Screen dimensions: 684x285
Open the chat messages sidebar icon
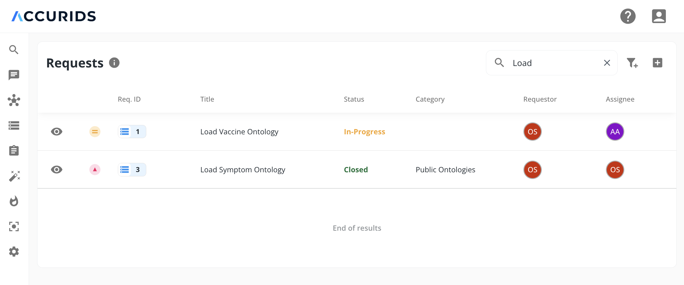(x=14, y=75)
